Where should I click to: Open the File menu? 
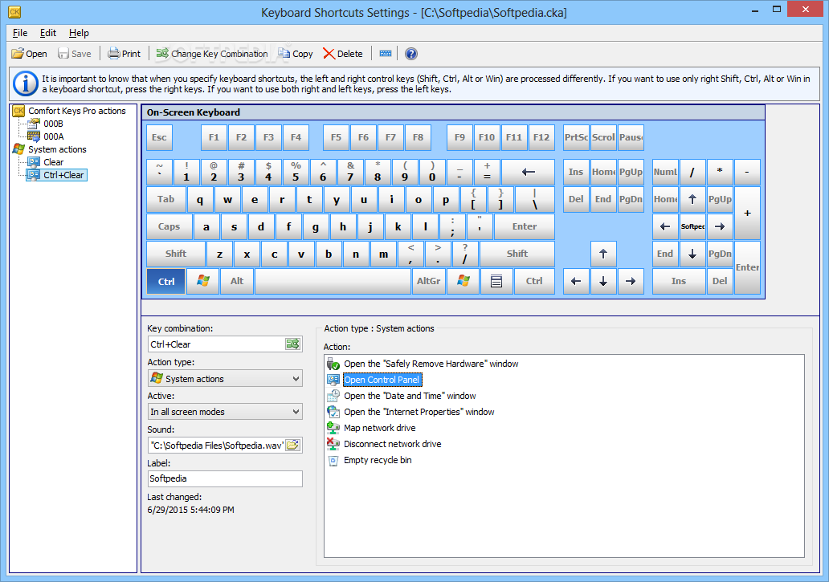pos(19,33)
